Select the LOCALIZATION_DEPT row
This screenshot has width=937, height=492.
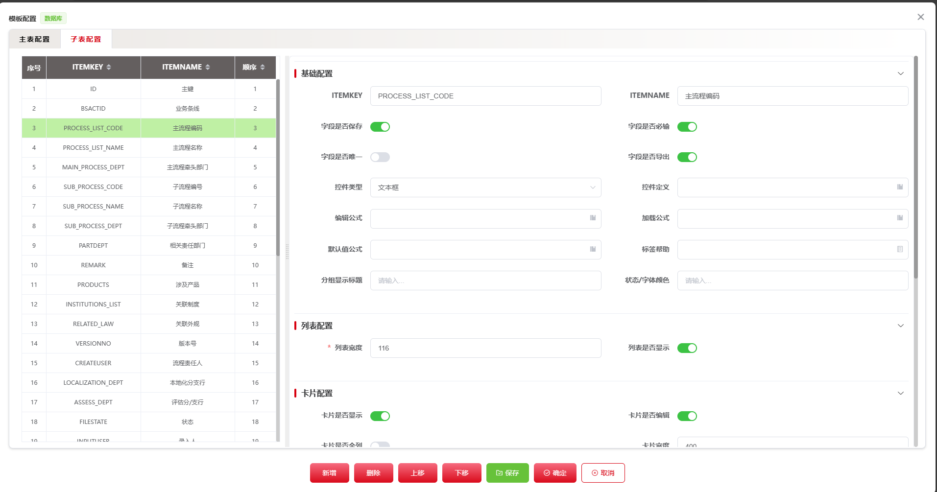click(149, 383)
